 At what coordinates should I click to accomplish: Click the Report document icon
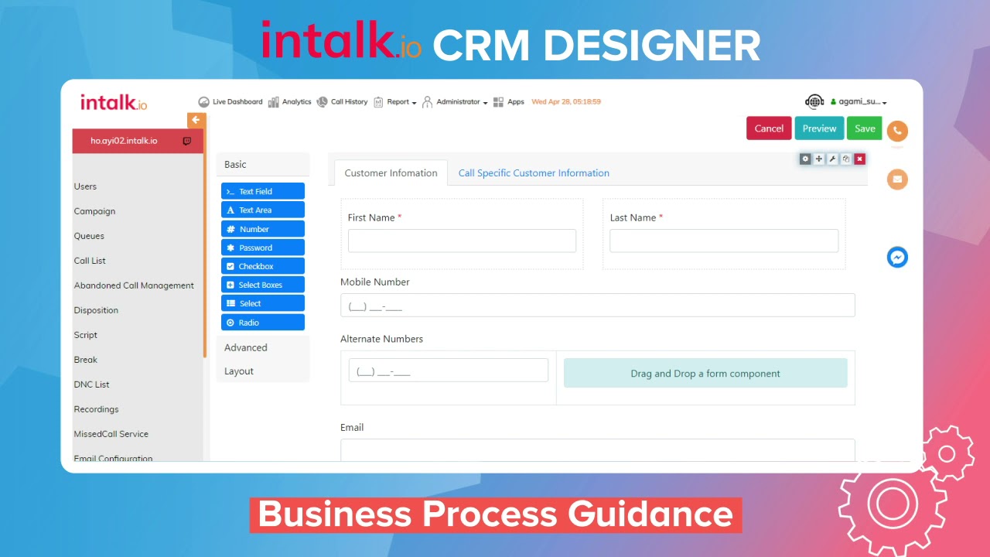[x=379, y=102]
